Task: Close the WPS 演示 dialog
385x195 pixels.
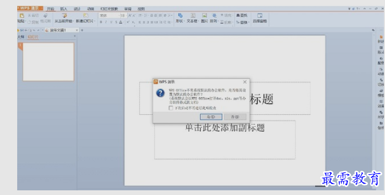Action: (x=245, y=82)
